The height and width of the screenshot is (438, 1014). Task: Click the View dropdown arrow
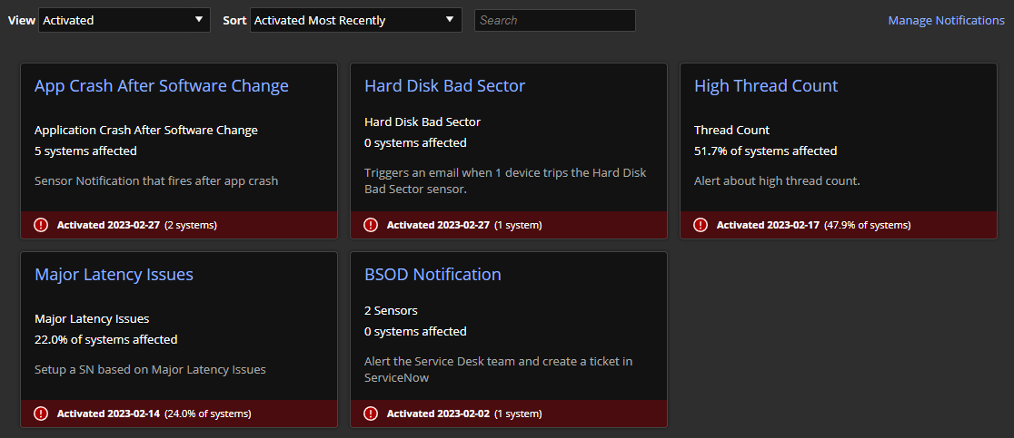pyautogui.click(x=199, y=19)
